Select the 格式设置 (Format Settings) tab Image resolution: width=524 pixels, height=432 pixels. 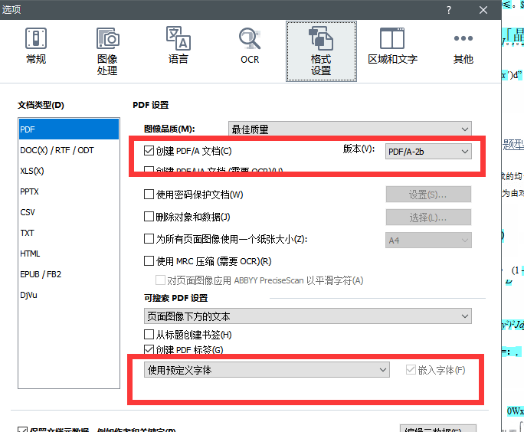pyautogui.click(x=321, y=51)
